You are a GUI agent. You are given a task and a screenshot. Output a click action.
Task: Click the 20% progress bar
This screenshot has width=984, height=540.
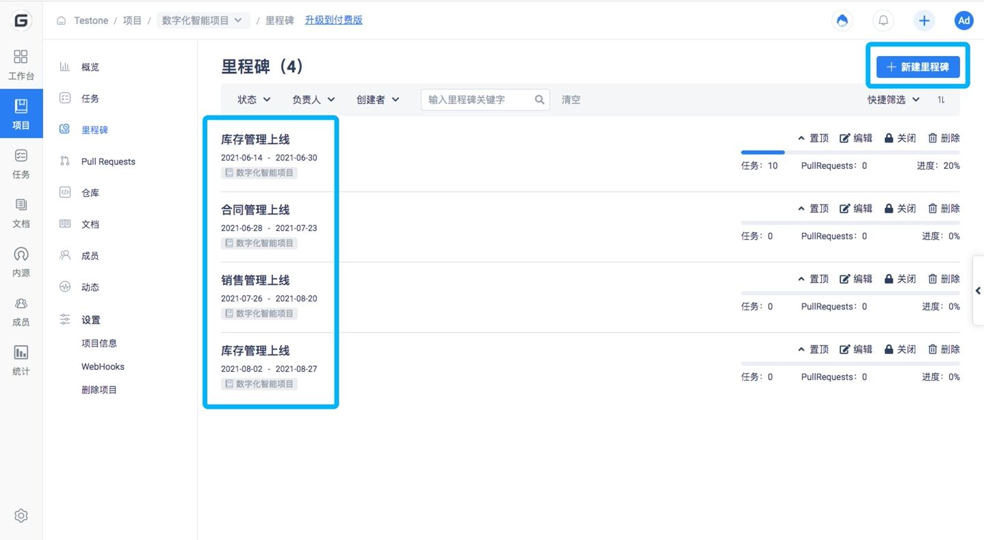point(850,152)
